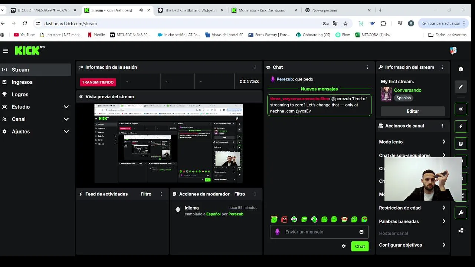The height and width of the screenshot is (267, 475).
Task: Switch to Moderator - Kick Dashboard tab
Action: 264,10
